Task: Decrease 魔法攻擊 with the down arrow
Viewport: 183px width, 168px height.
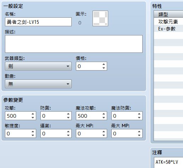Action: click(104, 118)
